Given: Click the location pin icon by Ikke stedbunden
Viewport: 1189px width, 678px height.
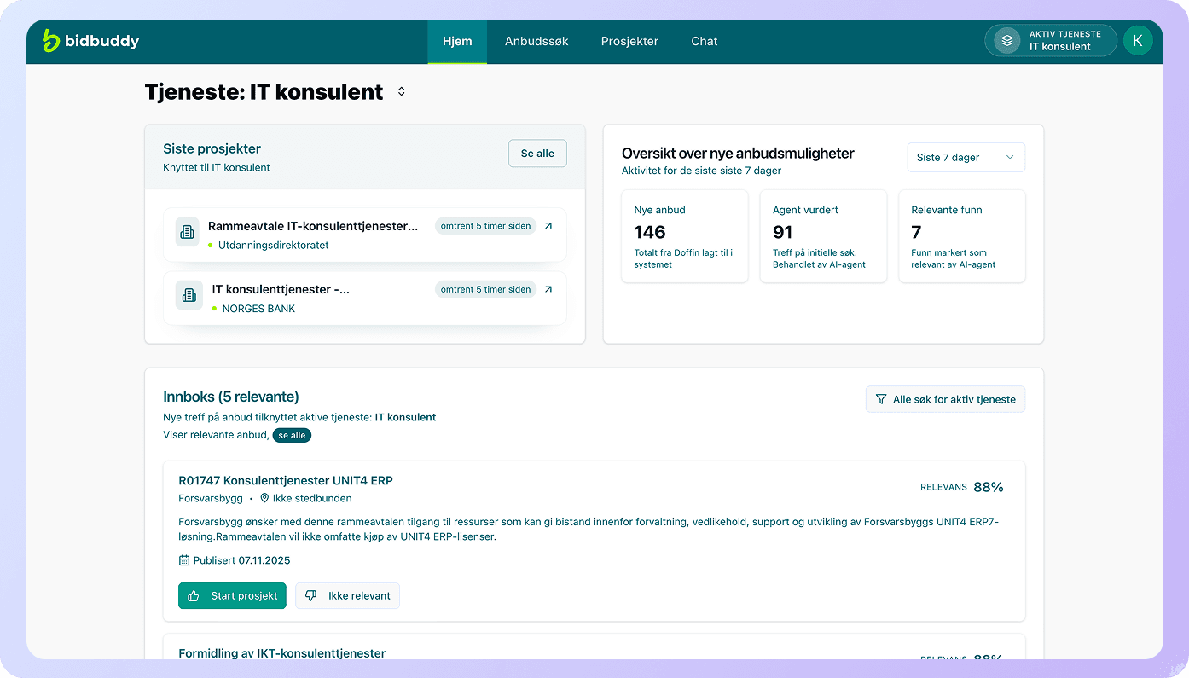Looking at the screenshot, I should coord(264,498).
